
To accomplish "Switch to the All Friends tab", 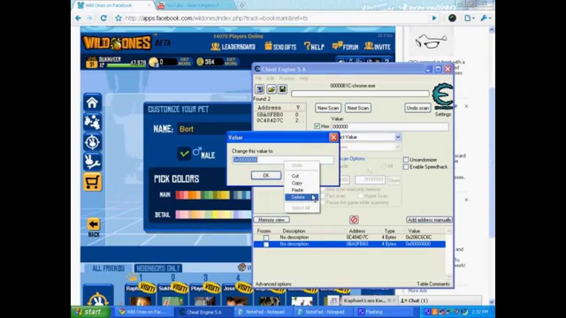I will pyautogui.click(x=108, y=268).
